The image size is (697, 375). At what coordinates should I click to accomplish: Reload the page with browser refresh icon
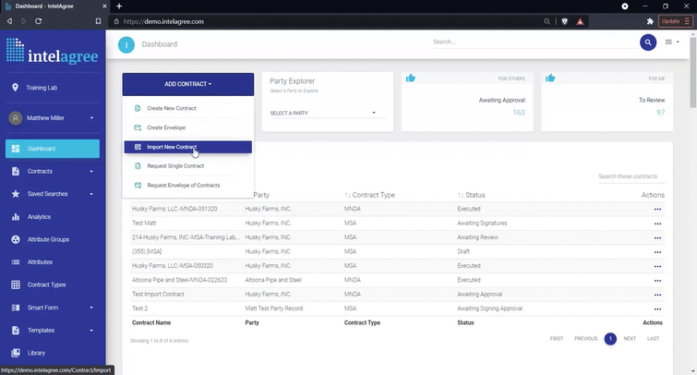point(38,21)
